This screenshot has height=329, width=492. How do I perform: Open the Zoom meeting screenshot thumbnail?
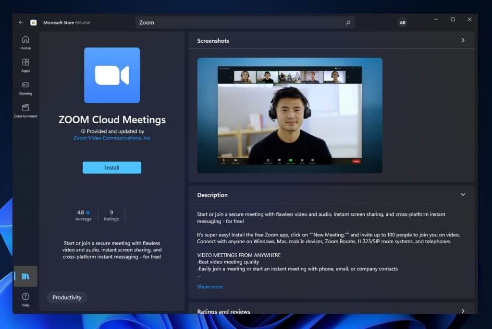290,115
